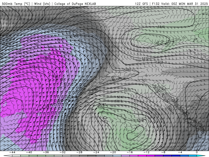Select the -36 color scale label
The height and width of the screenshot is (157, 209).
46,152
